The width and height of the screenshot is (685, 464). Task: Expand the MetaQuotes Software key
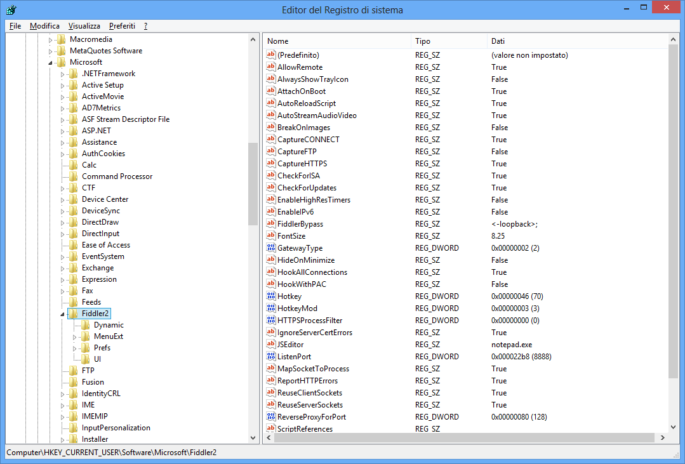(50, 51)
